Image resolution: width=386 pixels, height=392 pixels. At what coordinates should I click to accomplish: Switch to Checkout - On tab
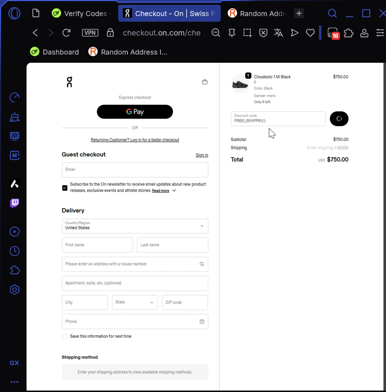tap(169, 13)
